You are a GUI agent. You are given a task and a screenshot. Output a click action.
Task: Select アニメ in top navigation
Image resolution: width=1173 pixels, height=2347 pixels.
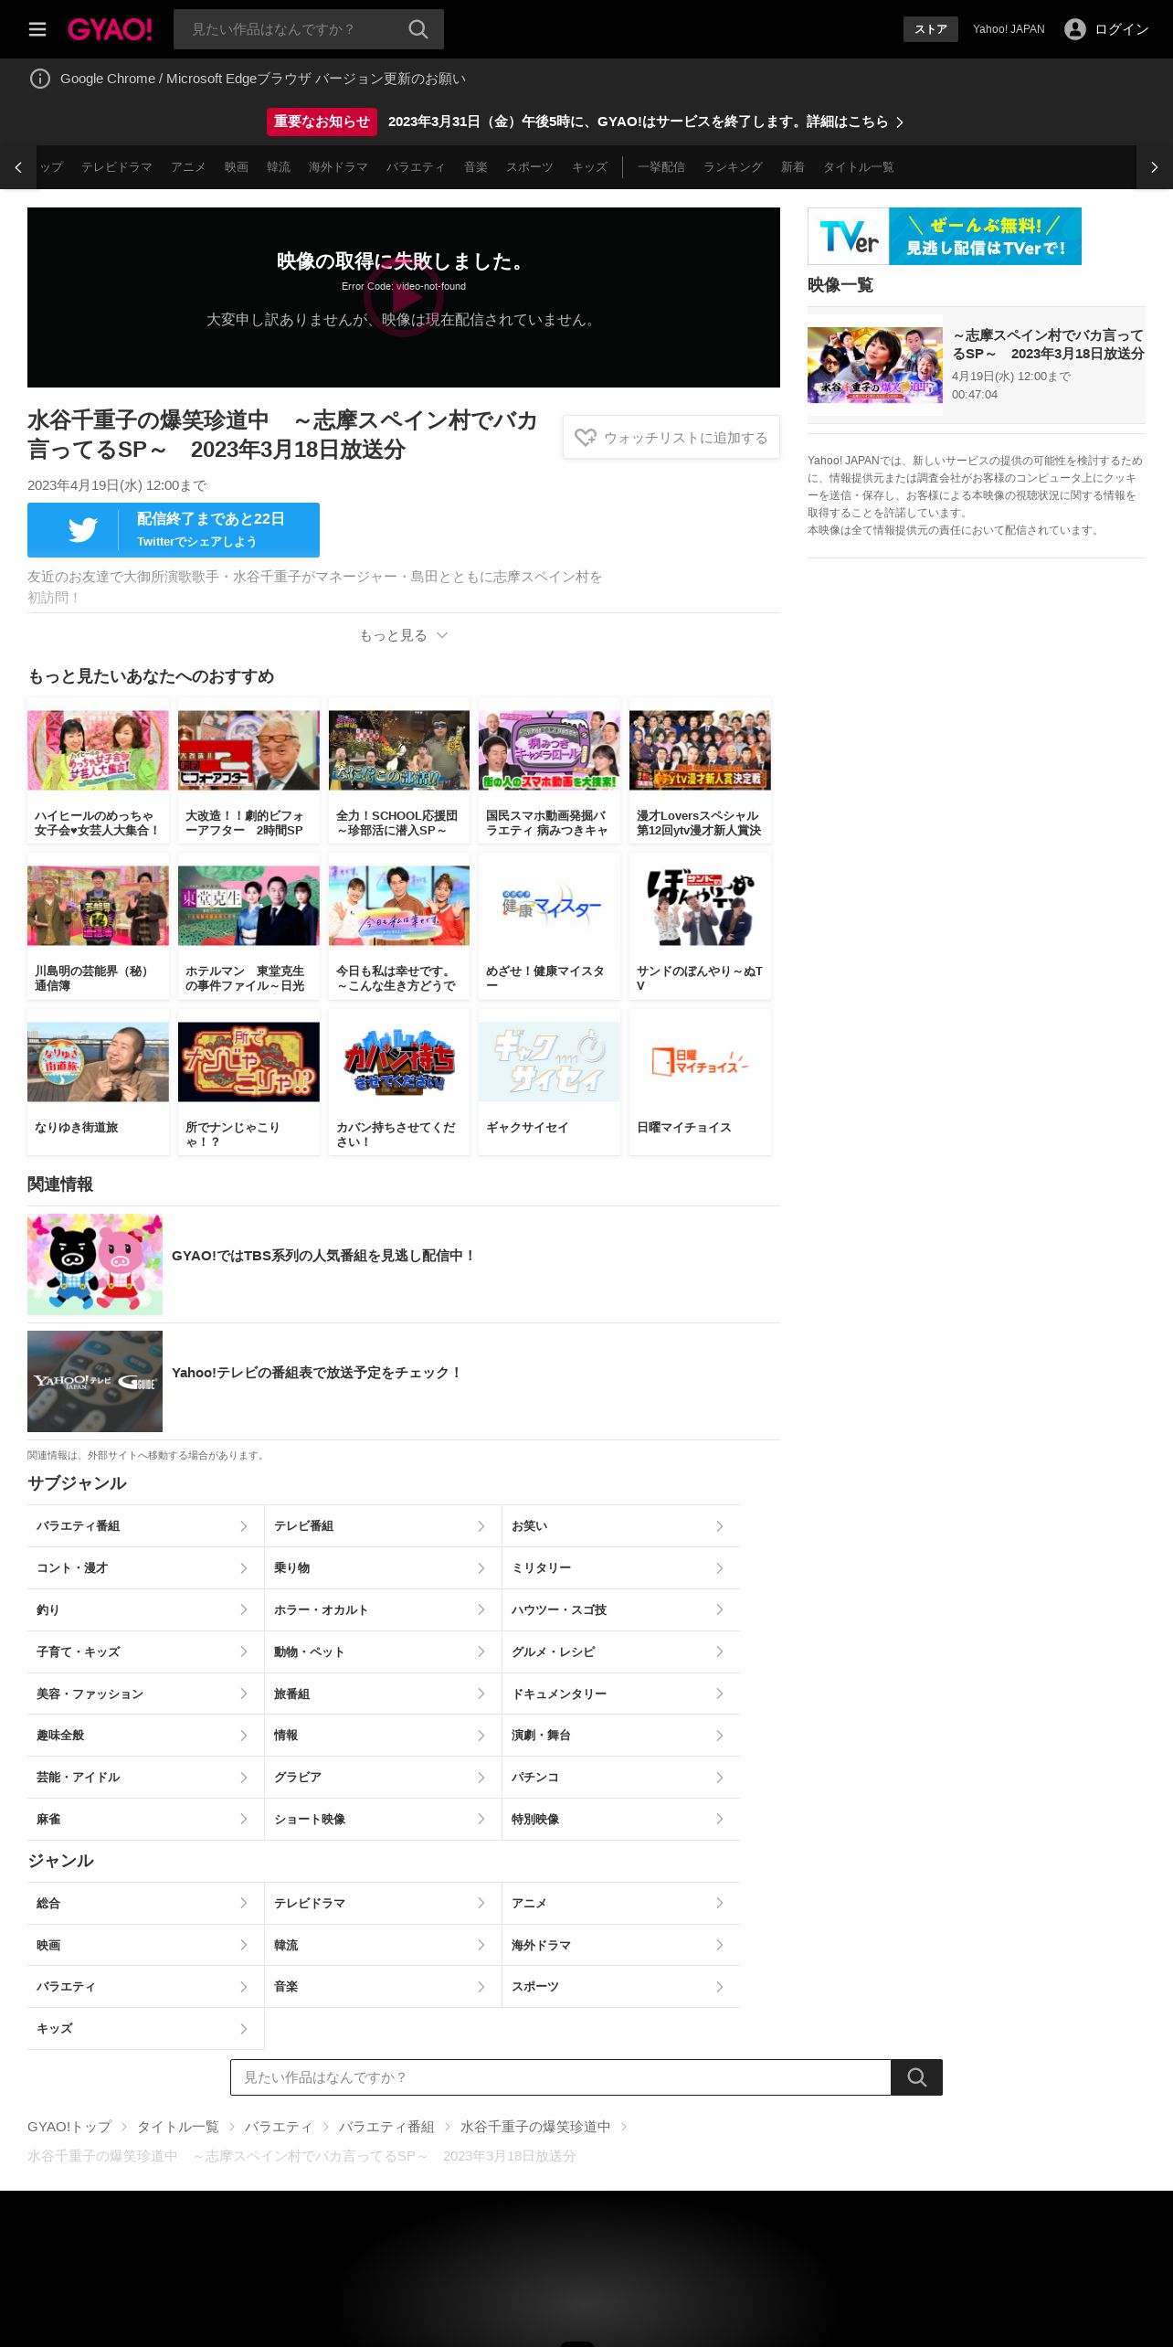click(x=188, y=167)
